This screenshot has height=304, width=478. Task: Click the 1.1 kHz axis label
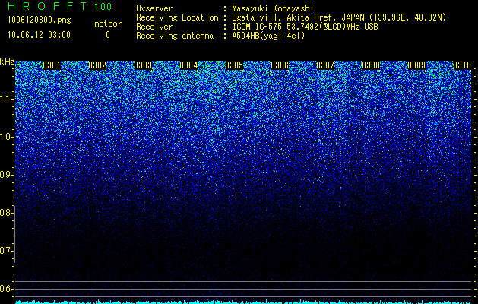pyautogui.click(x=6, y=99)
